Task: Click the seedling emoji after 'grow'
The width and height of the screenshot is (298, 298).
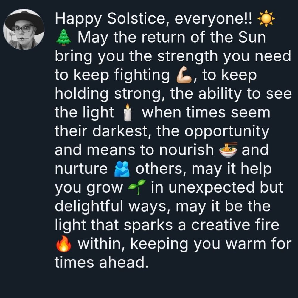Action: click(x=137, y=187)
